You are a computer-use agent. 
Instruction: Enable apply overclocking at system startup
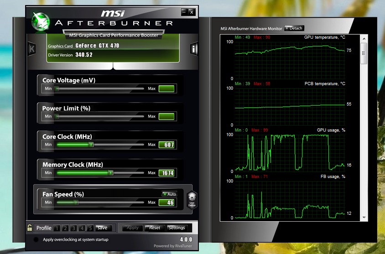point(36,239)
